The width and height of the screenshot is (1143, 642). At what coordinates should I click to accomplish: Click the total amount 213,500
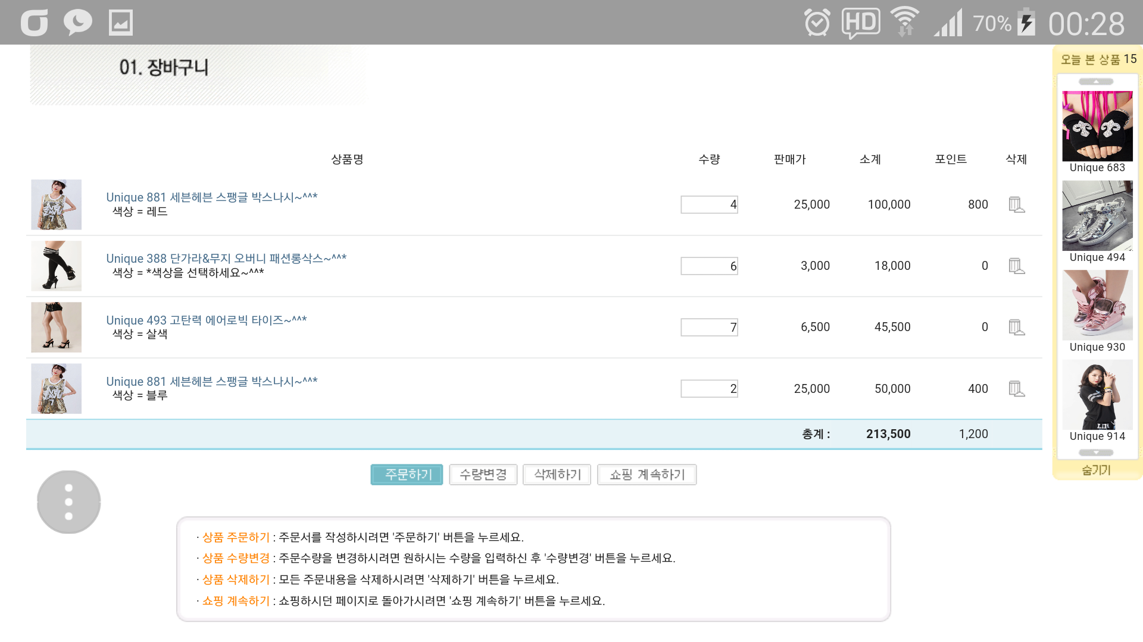[888, 435]
